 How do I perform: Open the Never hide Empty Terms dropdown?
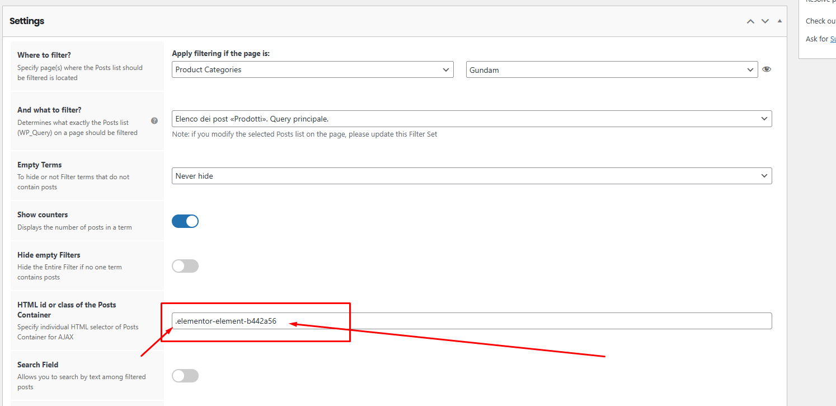(472, 176)
